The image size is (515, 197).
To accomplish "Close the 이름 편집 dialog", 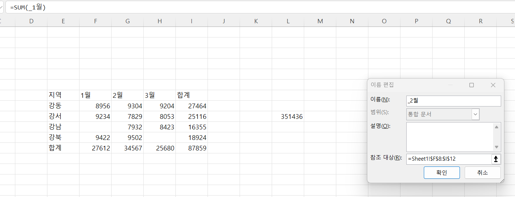I will (493, 85).
